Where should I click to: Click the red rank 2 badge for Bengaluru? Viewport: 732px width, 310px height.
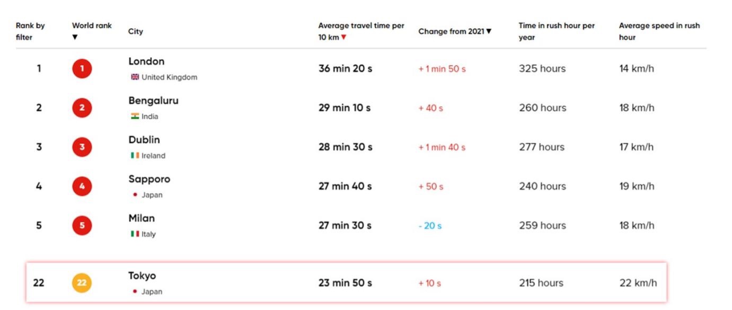click(82, 108)
